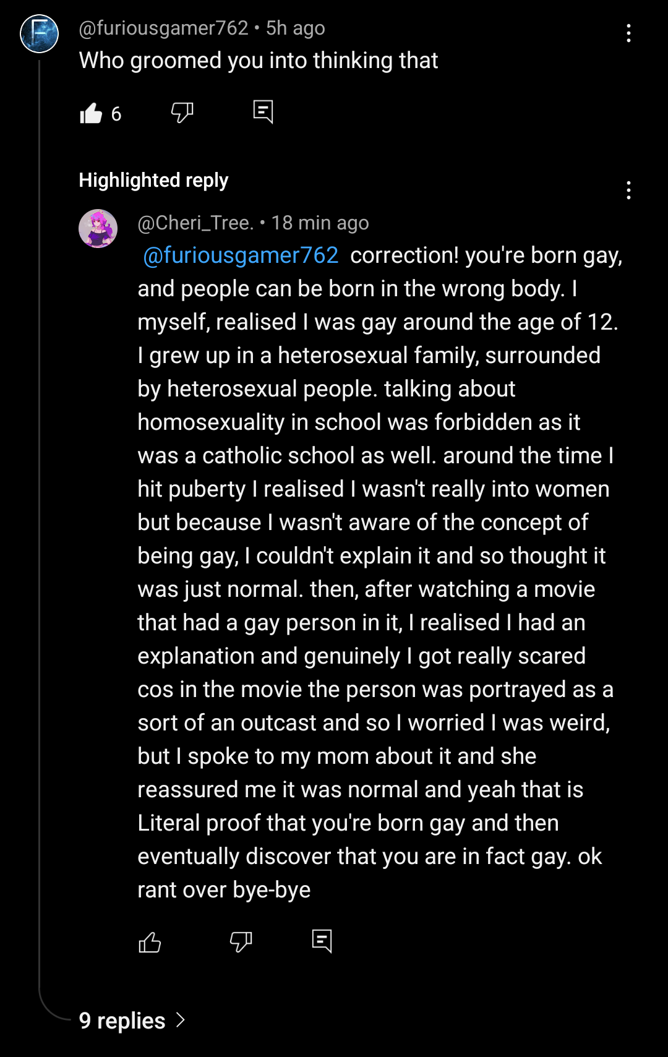Open options menu for furiousgamer762 comment
The image size is (668, 1057).
(x=628, y=33)
